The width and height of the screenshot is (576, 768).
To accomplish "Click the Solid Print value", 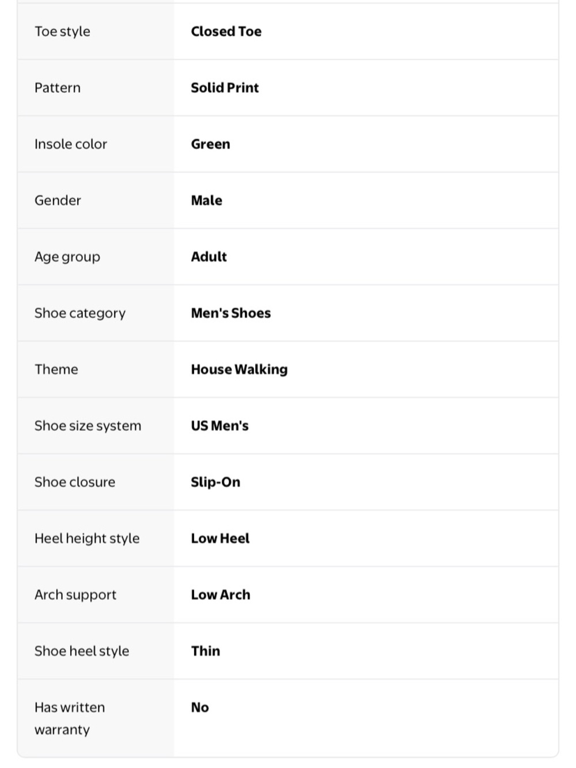I will [225, 88].
